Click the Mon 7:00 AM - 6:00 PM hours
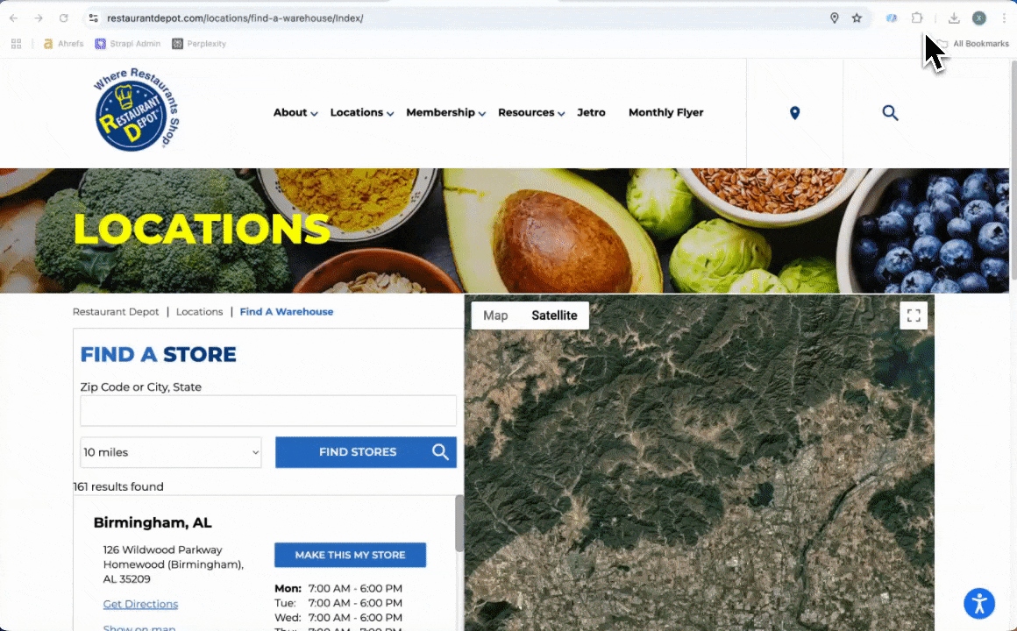 click(x=338, y=589)
